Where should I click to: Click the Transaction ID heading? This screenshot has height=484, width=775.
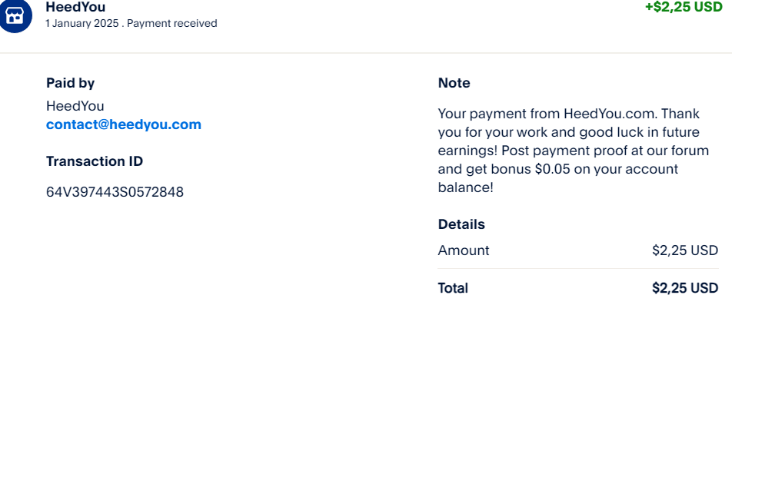point(95,161)
